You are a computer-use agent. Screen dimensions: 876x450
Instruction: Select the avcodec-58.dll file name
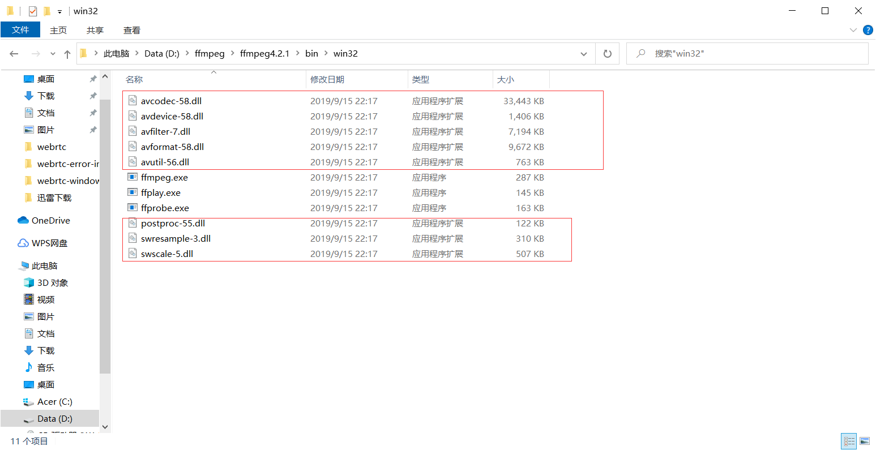tap(171, 101)
